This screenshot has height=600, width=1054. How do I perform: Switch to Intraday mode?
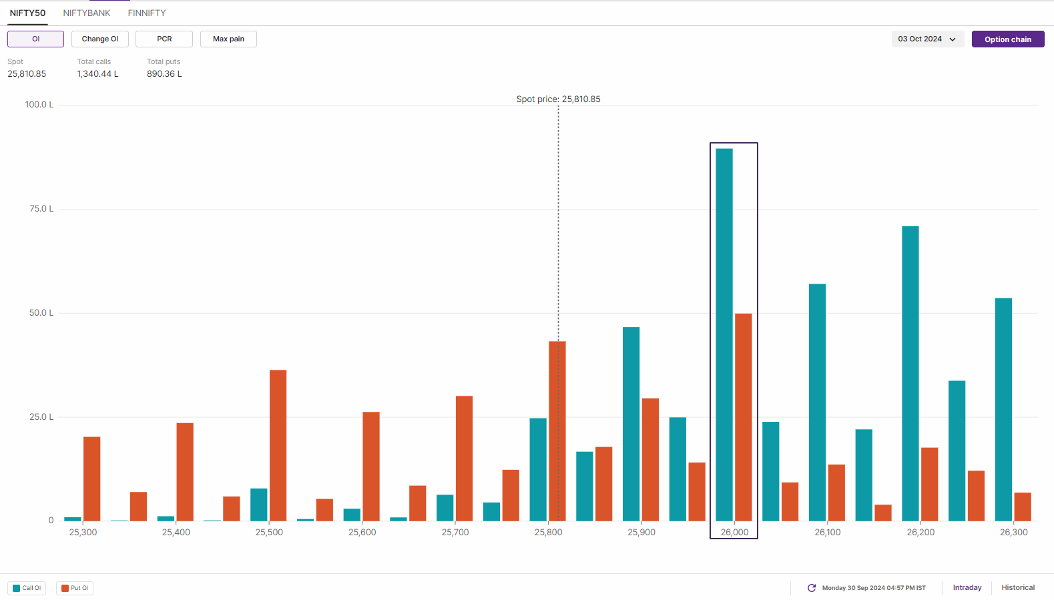point(967,587)
